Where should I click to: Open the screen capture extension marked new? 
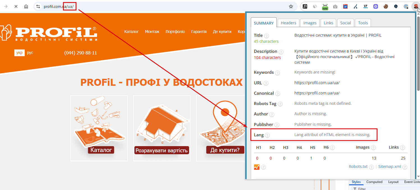[x=325, y=7]
